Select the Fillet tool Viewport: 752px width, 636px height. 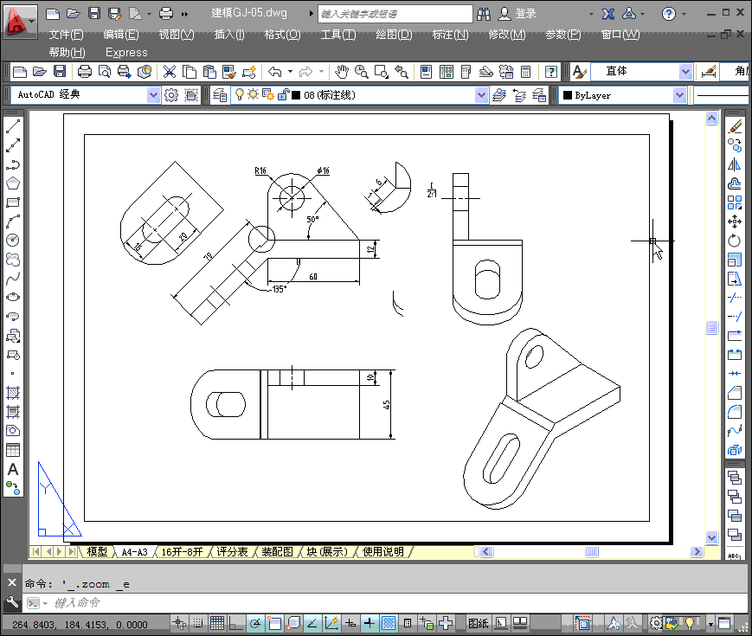(734, 412)
